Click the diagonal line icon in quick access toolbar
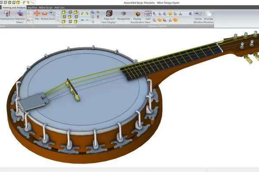259x172 pixels. click(32, 3)
